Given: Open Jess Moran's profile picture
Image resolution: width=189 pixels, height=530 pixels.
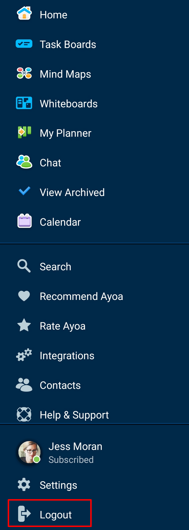Looking at the screenshot, I should pyautogui.click(x=29, y=453).
